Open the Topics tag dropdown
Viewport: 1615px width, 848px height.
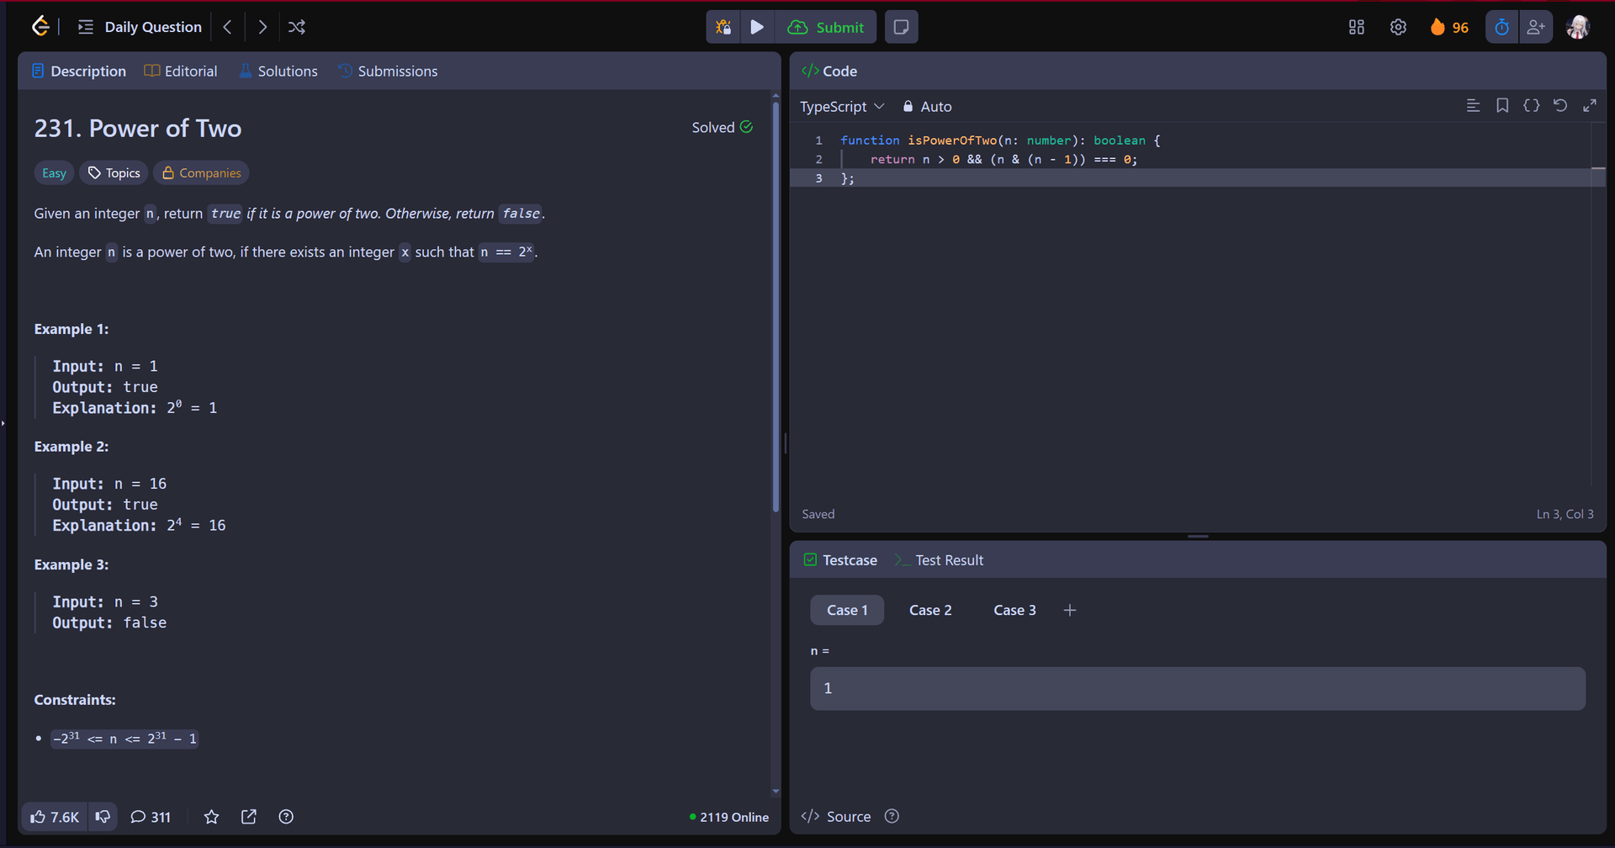[x=113, y=172]
